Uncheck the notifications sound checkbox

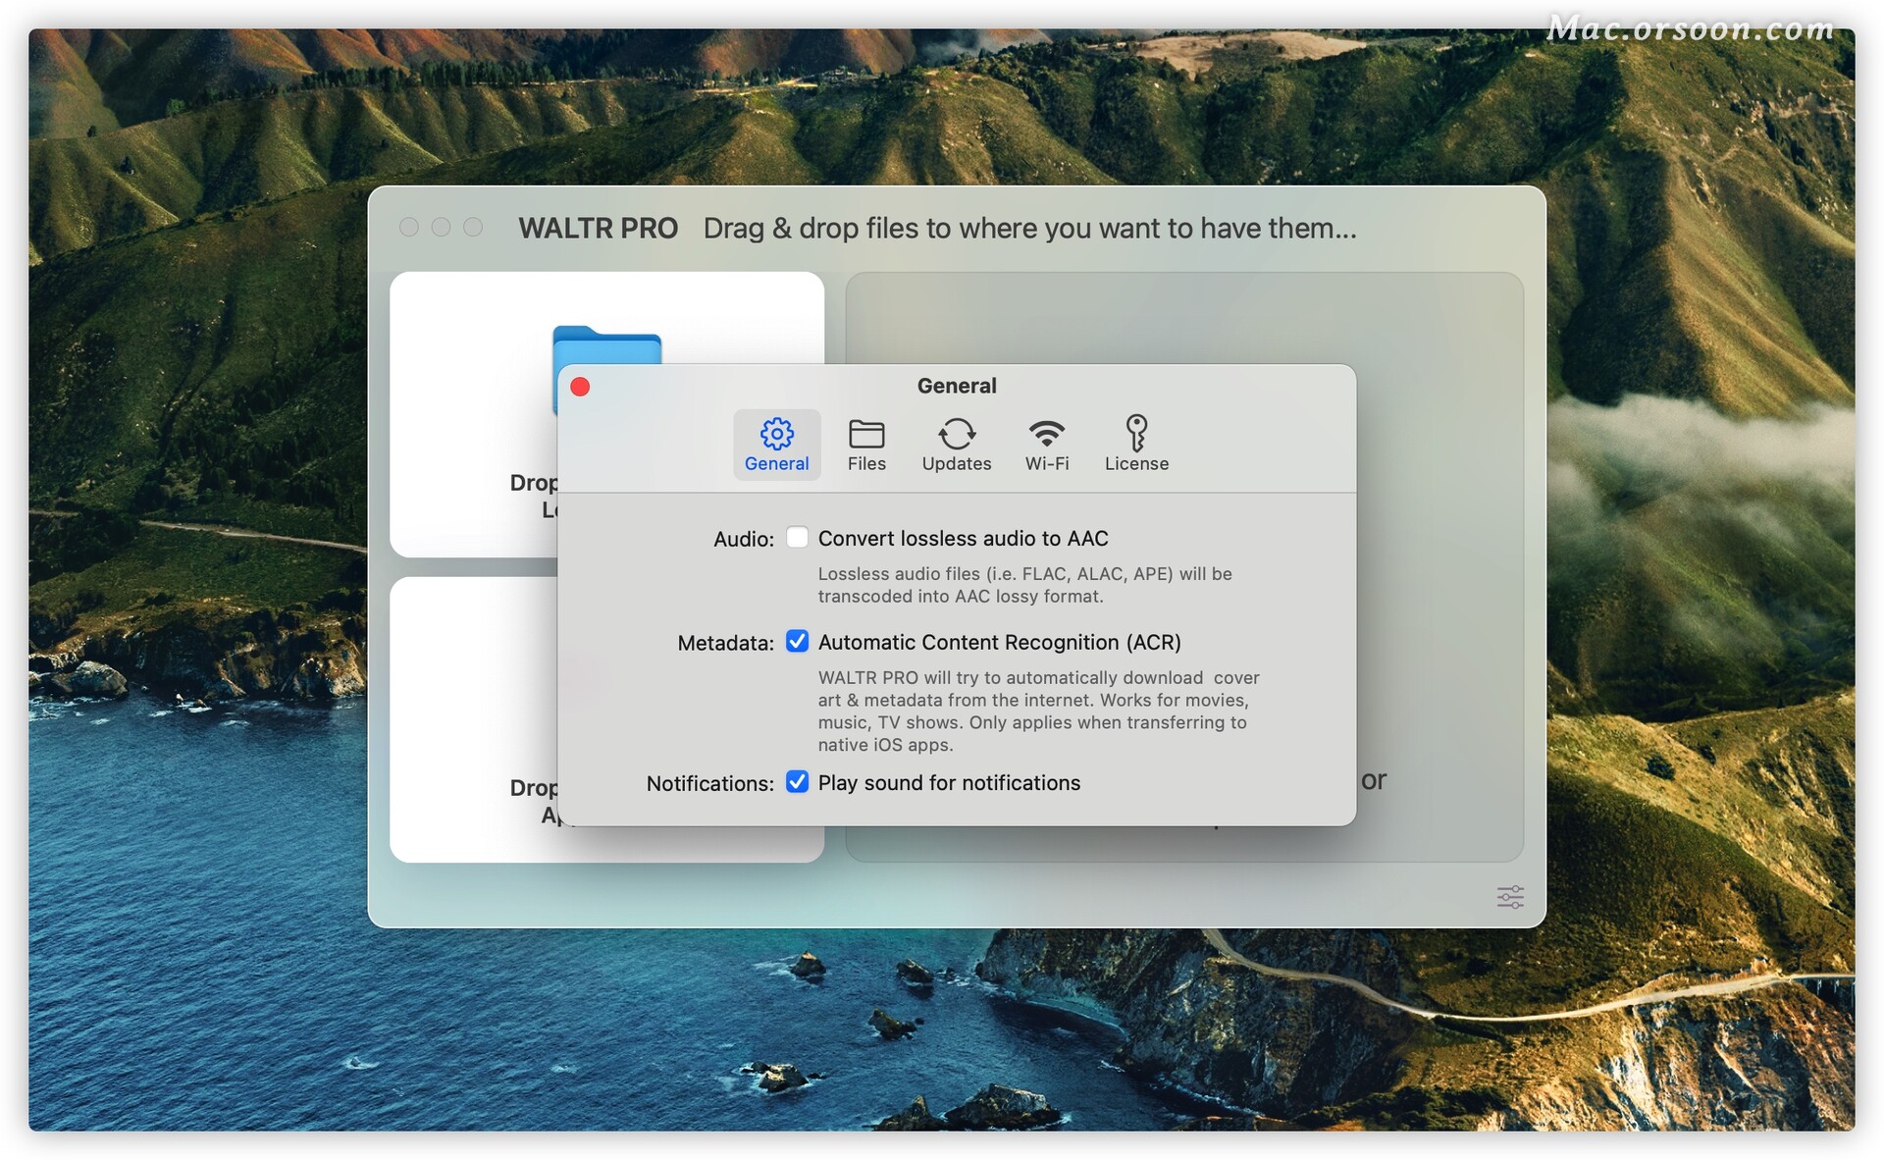(797, 781)
